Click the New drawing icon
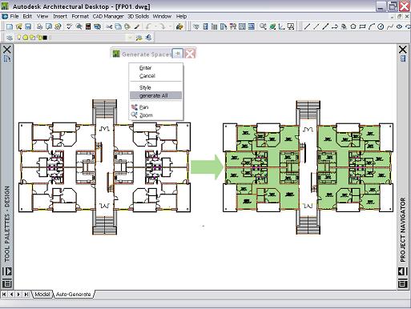Image resolution: width=411 pixels, height=309 pixels. tap(10, 26)
